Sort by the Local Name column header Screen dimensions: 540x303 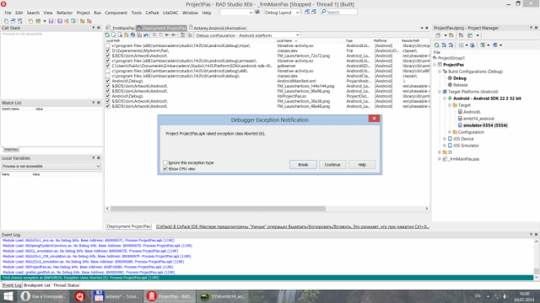pos(284,40)
